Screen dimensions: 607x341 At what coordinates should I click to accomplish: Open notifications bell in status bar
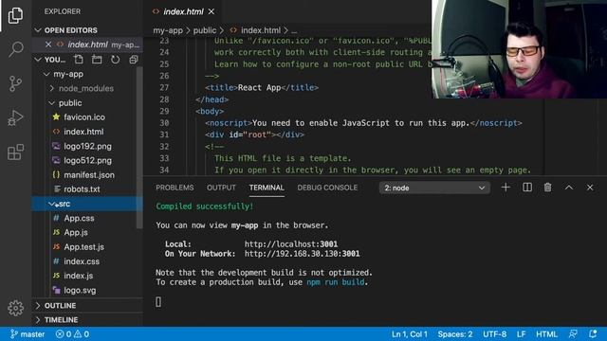[593, 334]
